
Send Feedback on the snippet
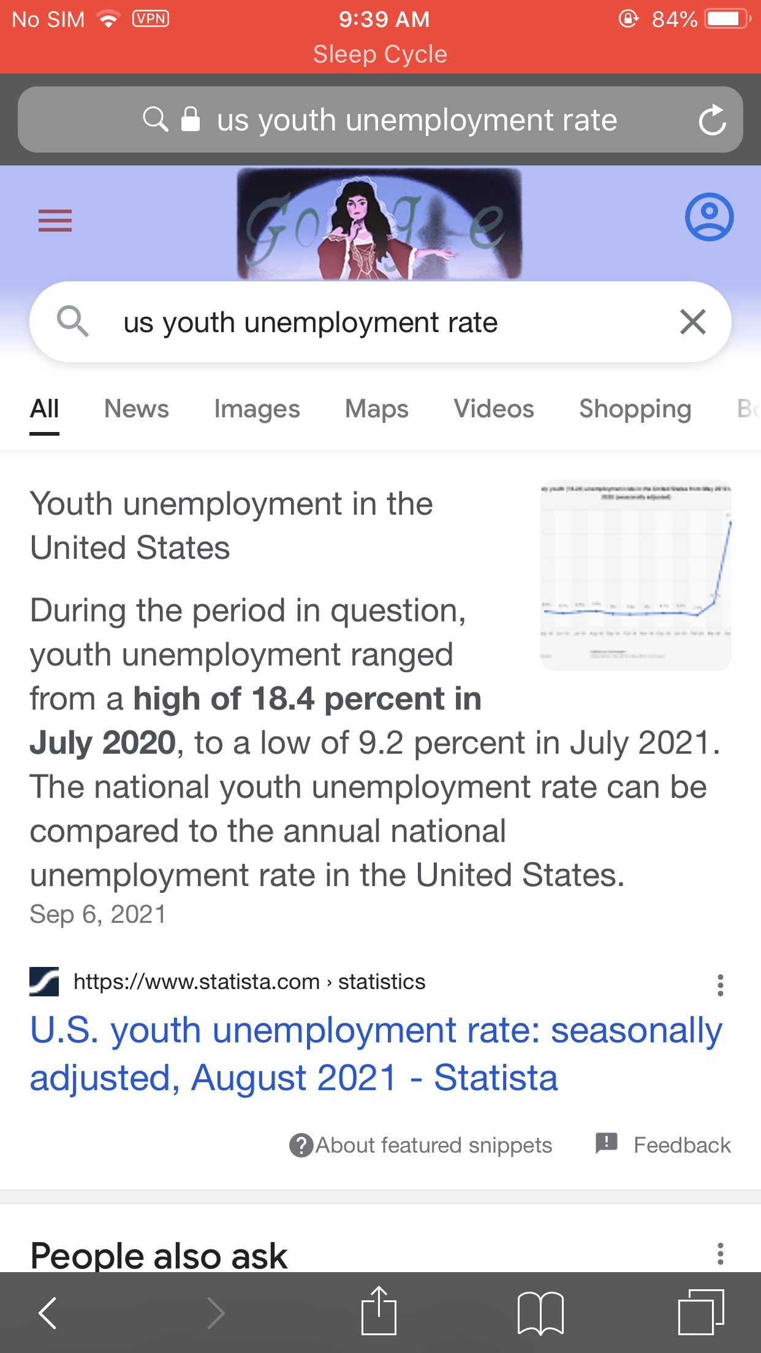pos(664,1145)
